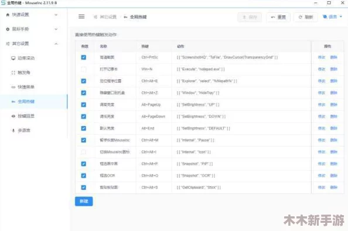Click 删除 in the Win+N row
Image resolution: width=348 pixels, height=231 pixels.
click(x=333, y=69)
